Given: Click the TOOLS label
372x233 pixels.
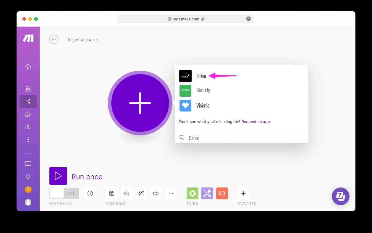Looking at the screenshot, I should tap(192, 204).
